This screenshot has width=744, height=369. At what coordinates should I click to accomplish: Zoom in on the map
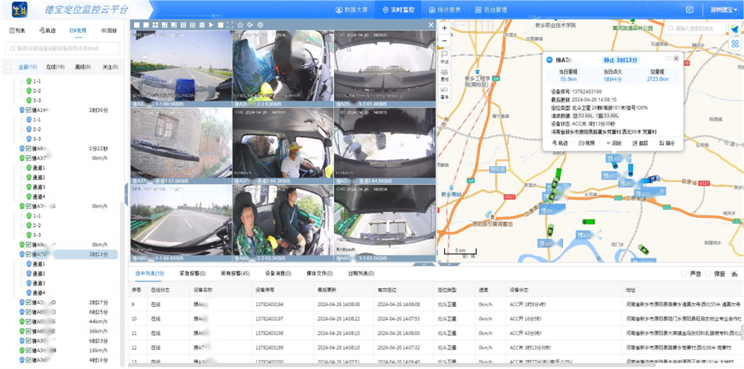point(444,28)
